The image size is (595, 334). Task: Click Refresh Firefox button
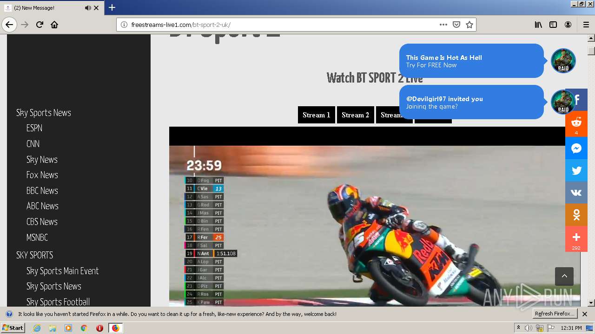pos(555,314)
